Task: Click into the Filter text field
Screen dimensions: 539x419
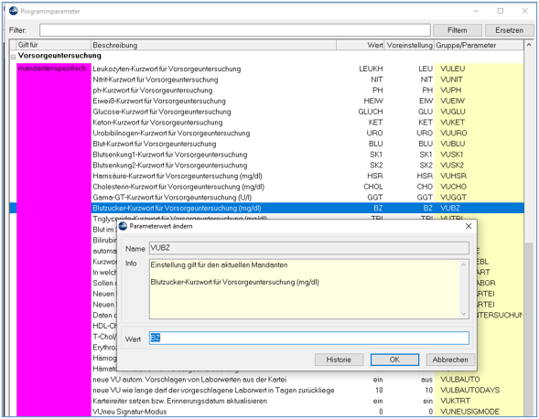Action: pos(235,30)
